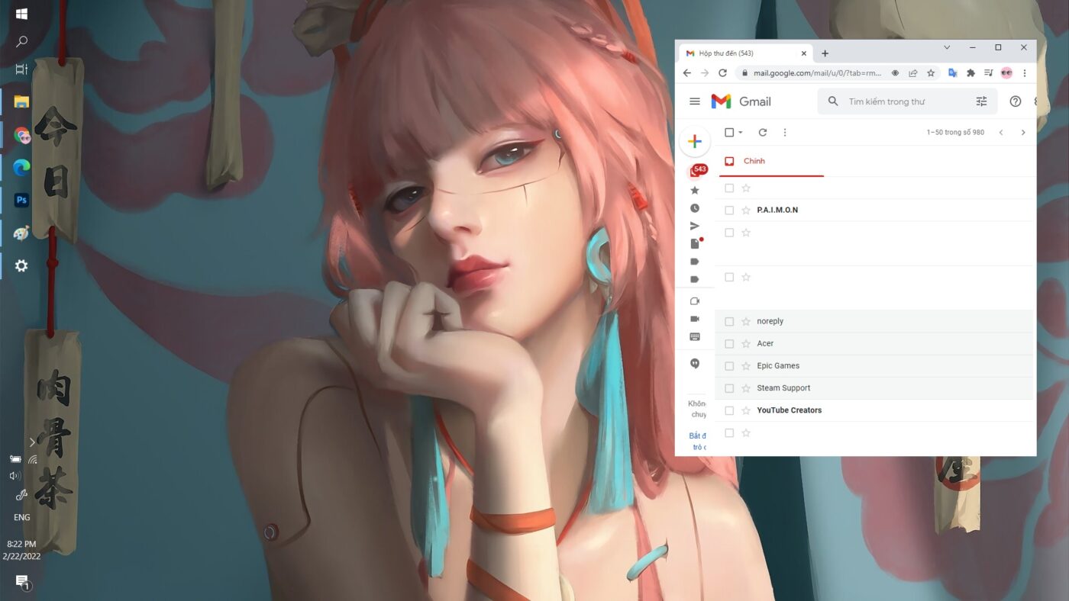Tick the checkbox of the noreply email
This screenshot has width=1069, height=601.
coord(729,322)
